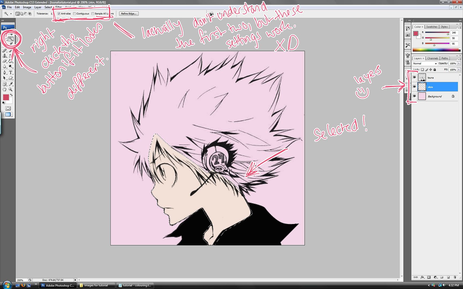Swap foreground and background colors
The height and width of the screenshot is (289, 463).
click(12, 95)
